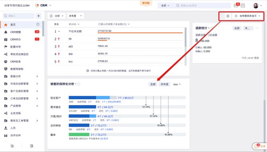Click the 新功能 badge at top
267x152 pixels.
[x=146, y=3]
